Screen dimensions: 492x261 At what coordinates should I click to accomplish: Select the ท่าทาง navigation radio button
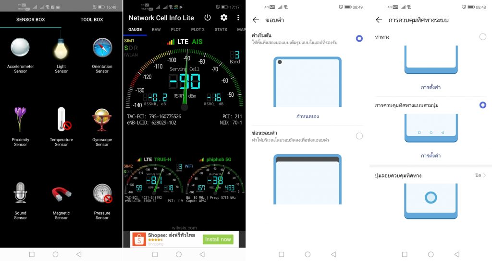pos(482,37)
